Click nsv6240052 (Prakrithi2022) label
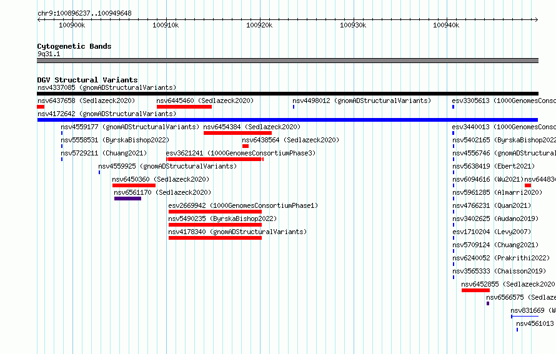Viewport: 556px width, 354px height. [x=501, y=258]
